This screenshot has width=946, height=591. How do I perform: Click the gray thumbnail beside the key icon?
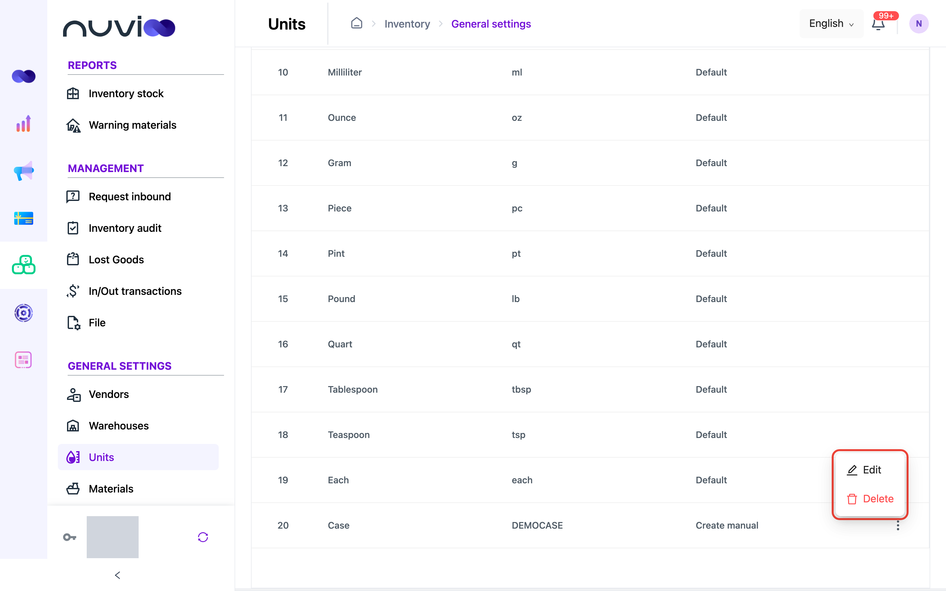[x=113, y=537]
